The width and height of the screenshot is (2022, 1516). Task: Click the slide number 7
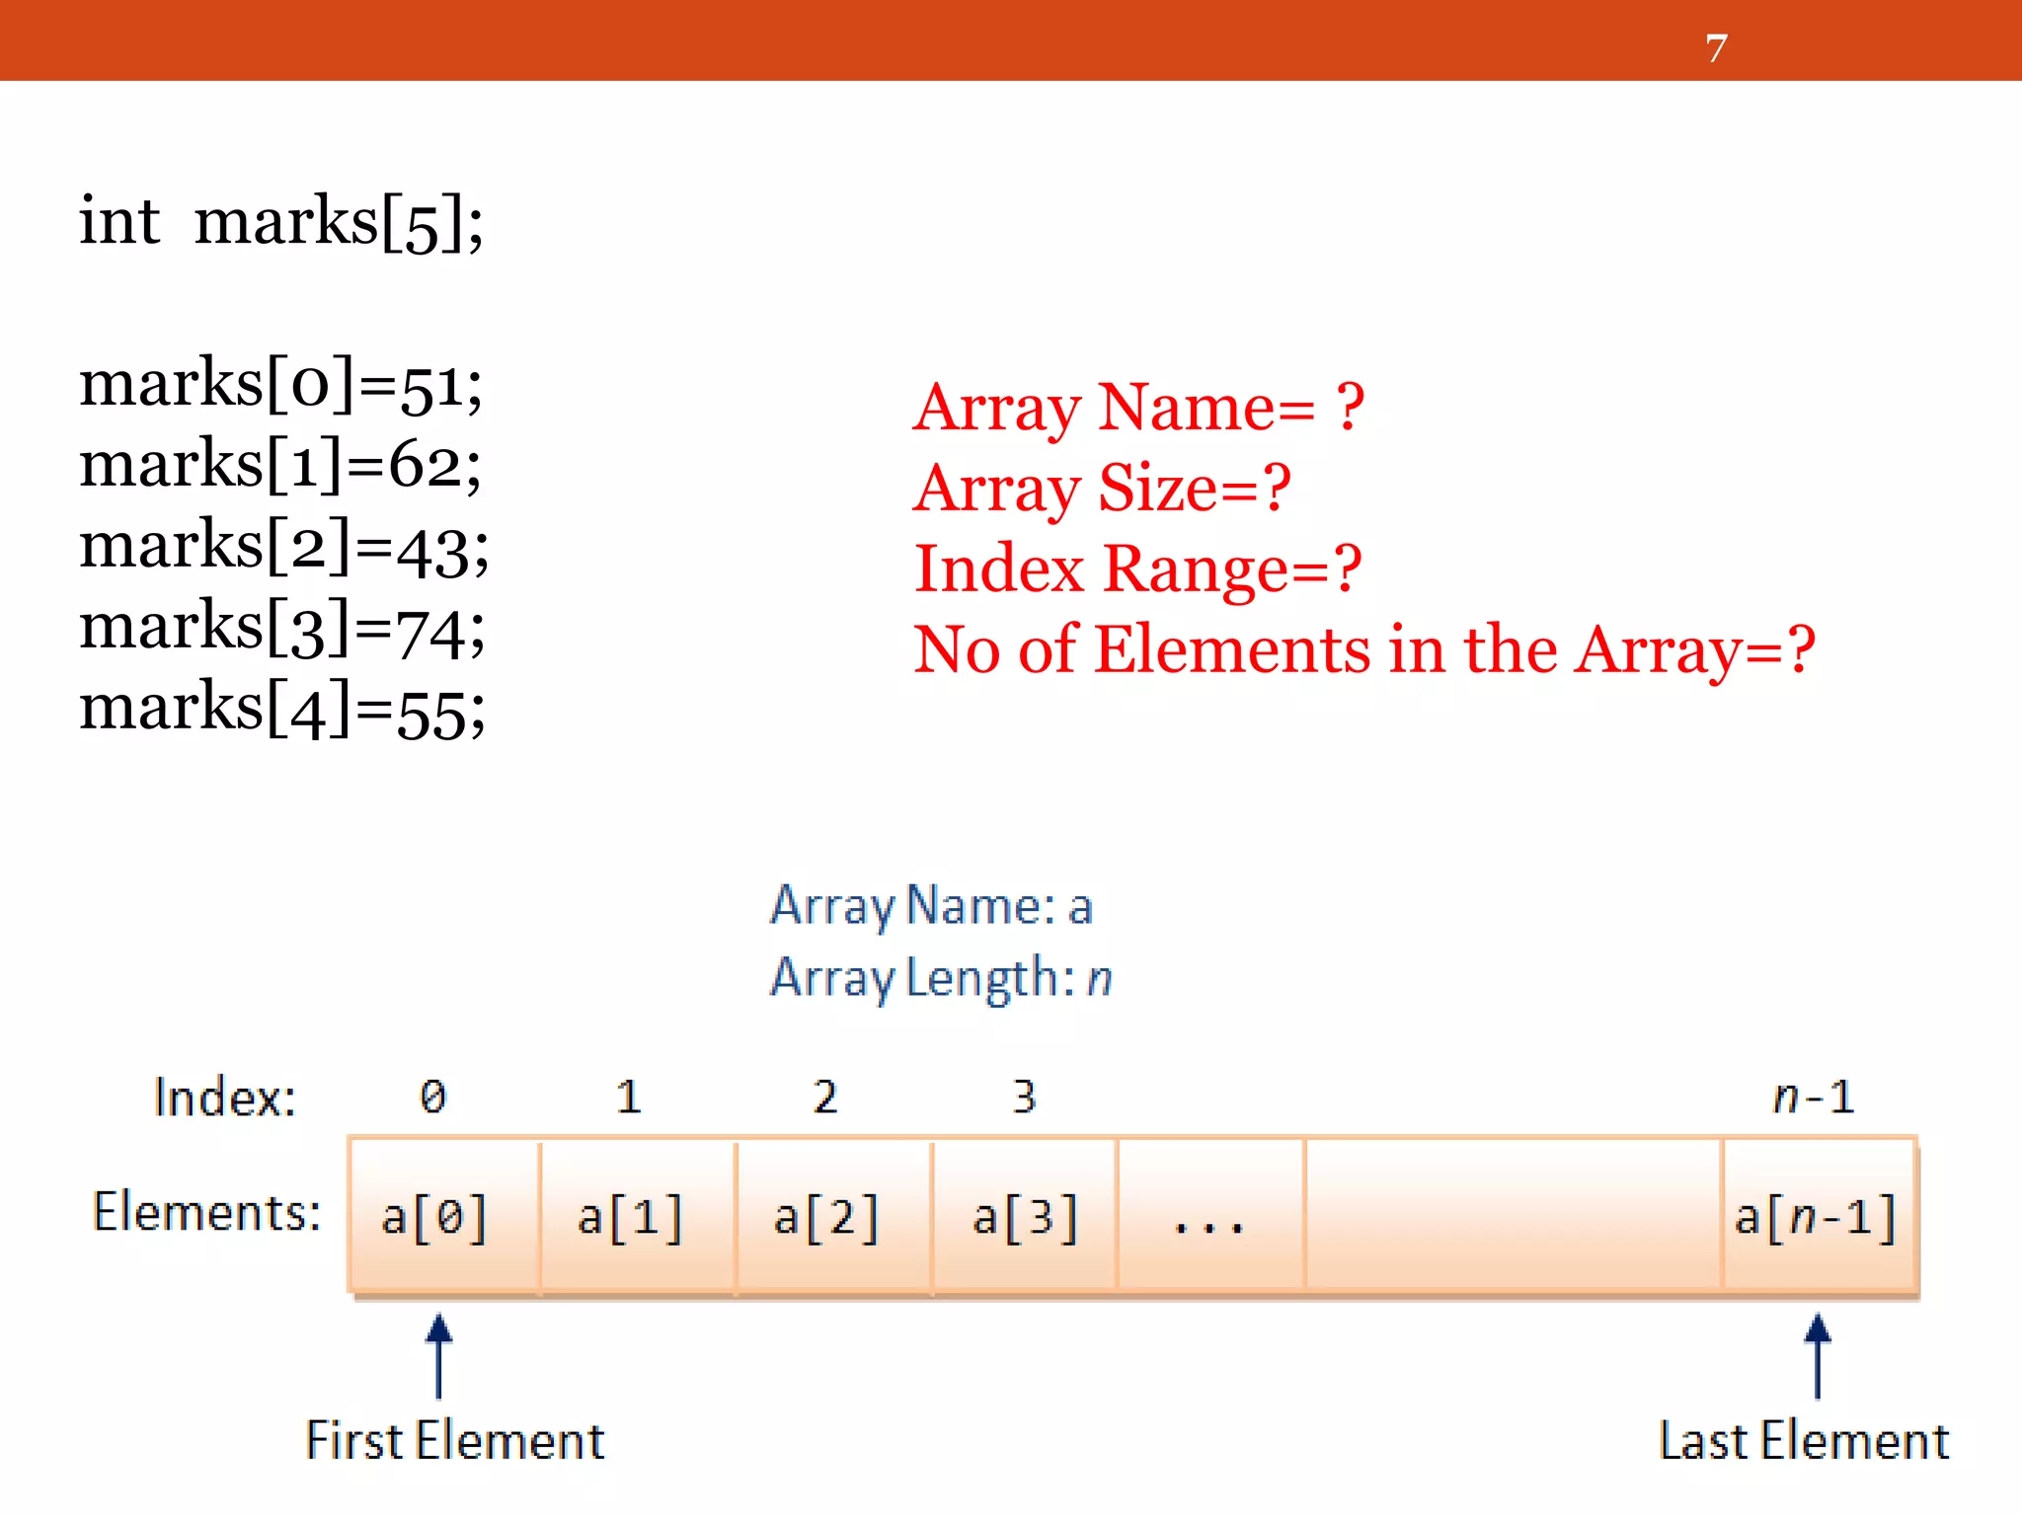1716,48
